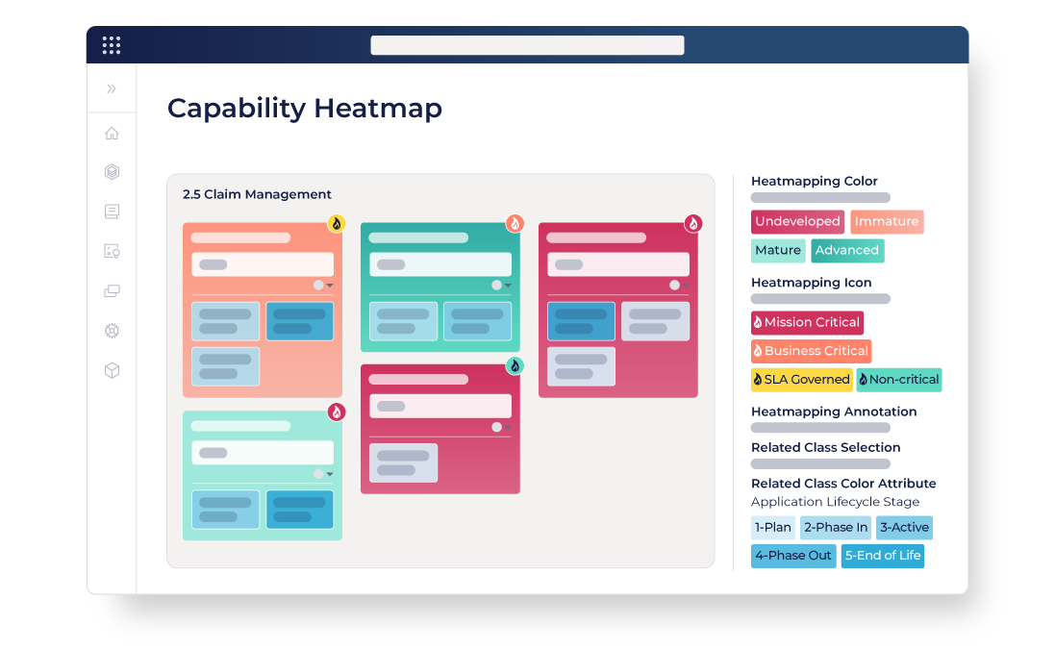
Task: Open the diagram search sidebar icon
Action: click(112, 252)
